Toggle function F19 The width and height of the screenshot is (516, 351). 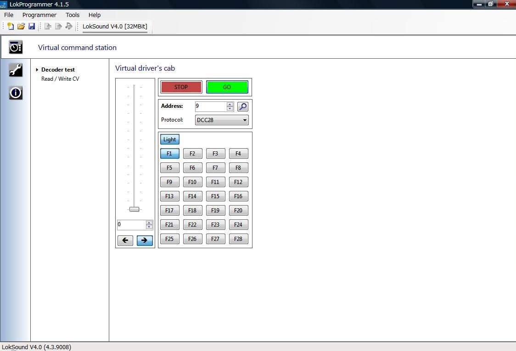[216, 211]
